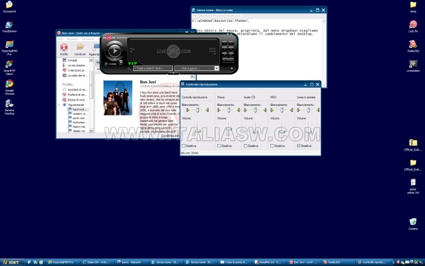Open Radio365 help question-mark icon

pos(232,69)
